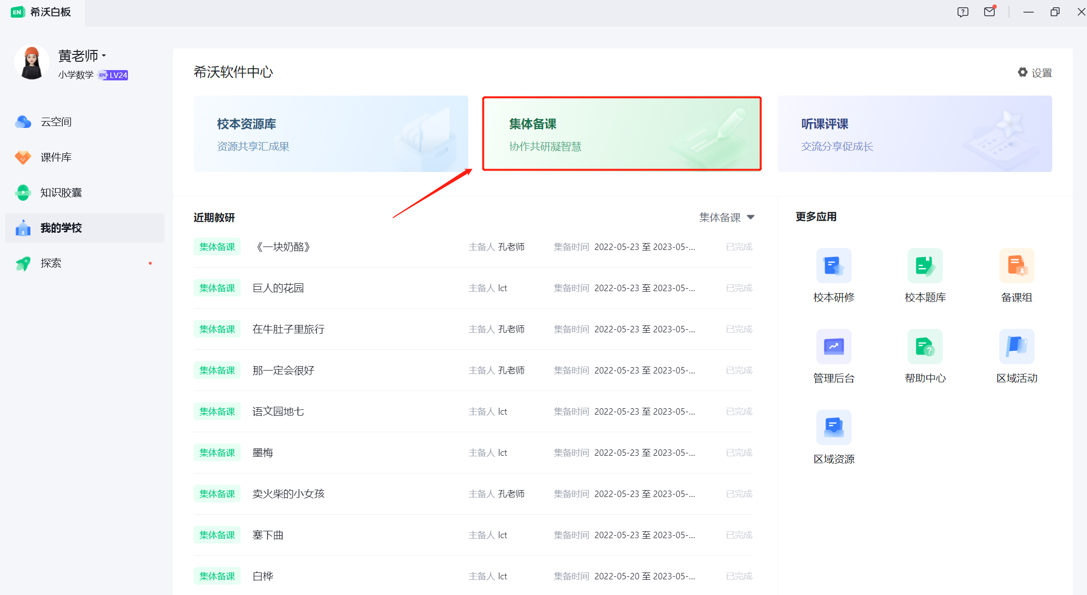Launch the 校本研修 app icon
This screenshot has height=595, width=1087.
coord(834,266)
